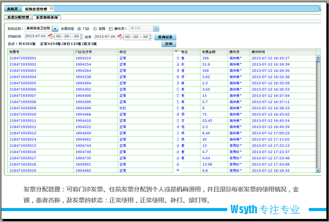Screen dimensions: 329x222
Task: Select the 住院 radio button
Action: 95,29
